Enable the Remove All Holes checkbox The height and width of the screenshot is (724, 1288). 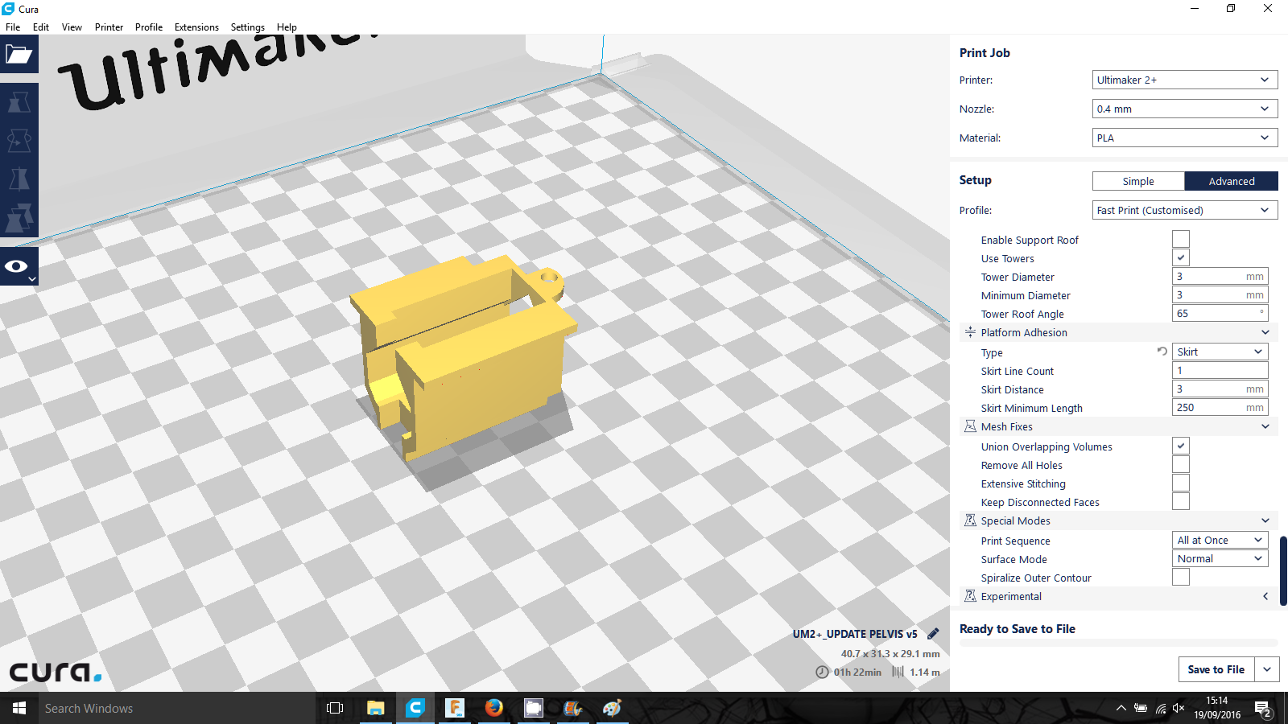[1180, 465]
